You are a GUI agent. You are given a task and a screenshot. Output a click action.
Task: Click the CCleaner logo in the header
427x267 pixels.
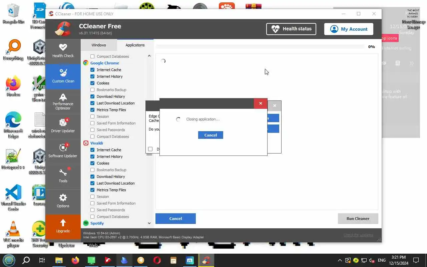point(63,29)
